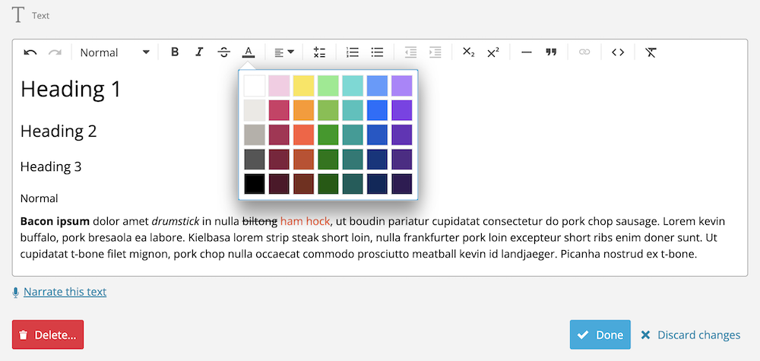This screenshot has width=760, height=361.
Task: Pick the bright blue swatch, second row
Action: point(377,110)
